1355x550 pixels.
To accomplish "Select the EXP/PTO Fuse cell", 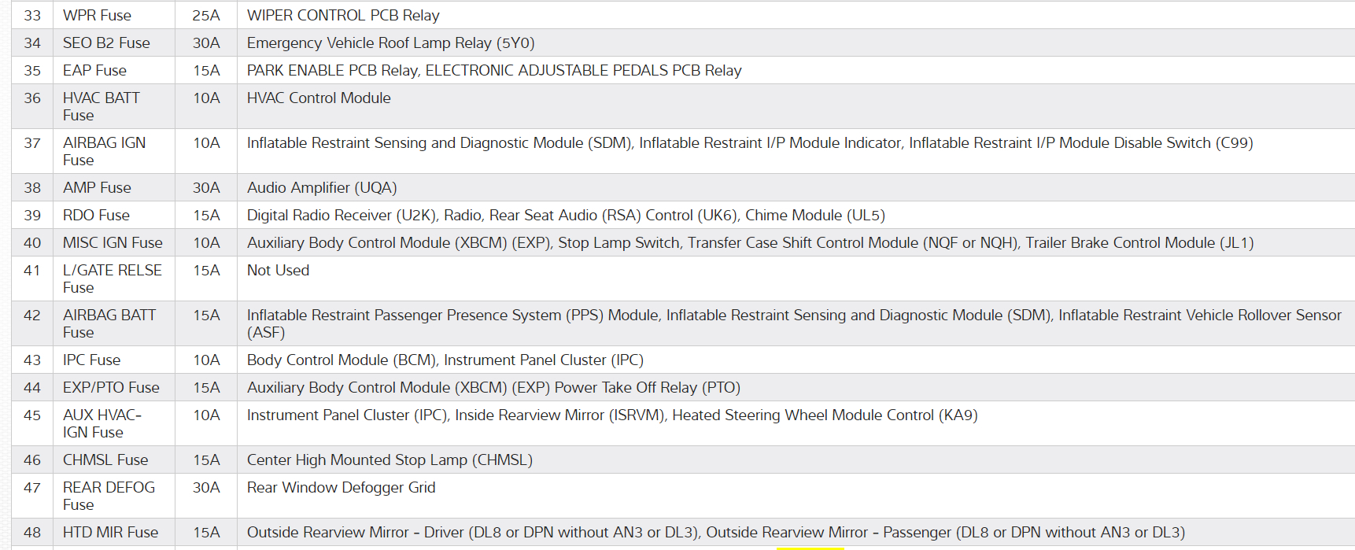I will click(x=111, y=388).
